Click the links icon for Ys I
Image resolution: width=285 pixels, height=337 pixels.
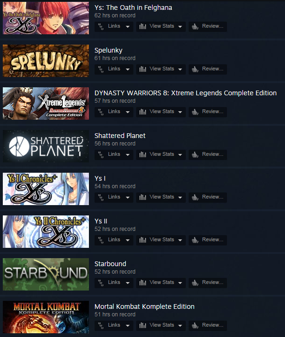click(x=101, y=197)
